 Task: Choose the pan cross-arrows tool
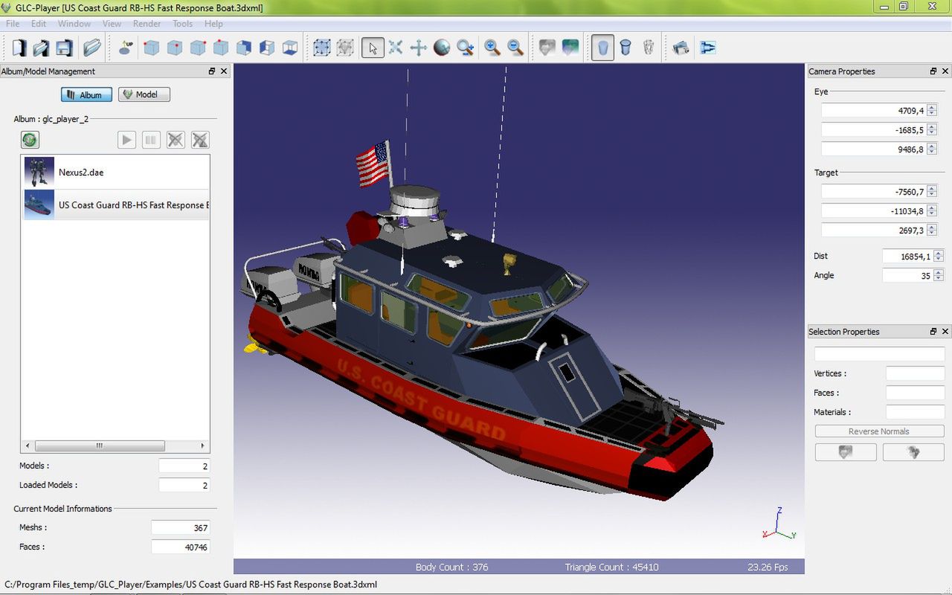click(419, 48)
